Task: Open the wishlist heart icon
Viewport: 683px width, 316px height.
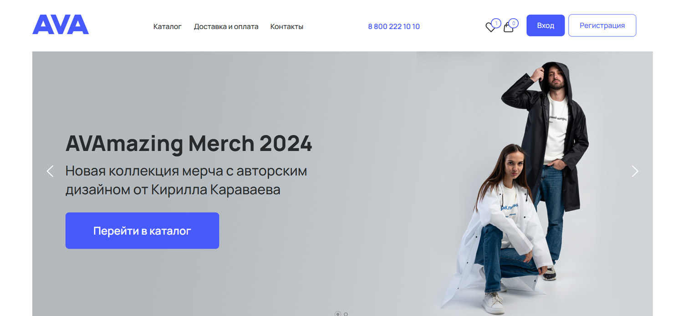Action: [x=490, y=27]
